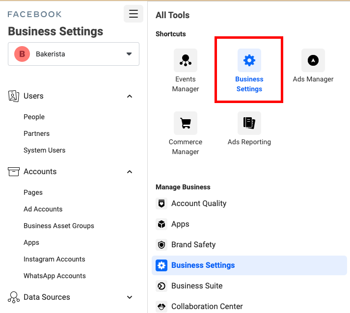Open Events Manager shortcut icon
The width and height of the screenshot is (350, 313).
tap(186, 60)
